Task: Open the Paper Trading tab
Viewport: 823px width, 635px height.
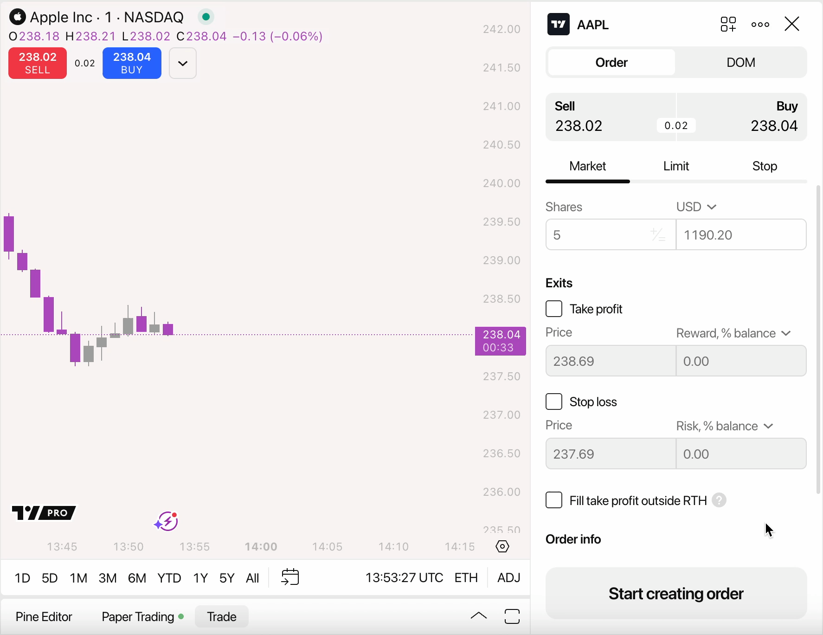Action: point(142,617)
